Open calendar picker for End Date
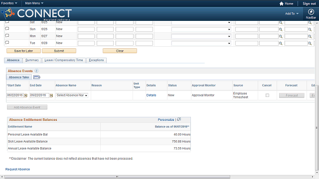 (51, 95)
